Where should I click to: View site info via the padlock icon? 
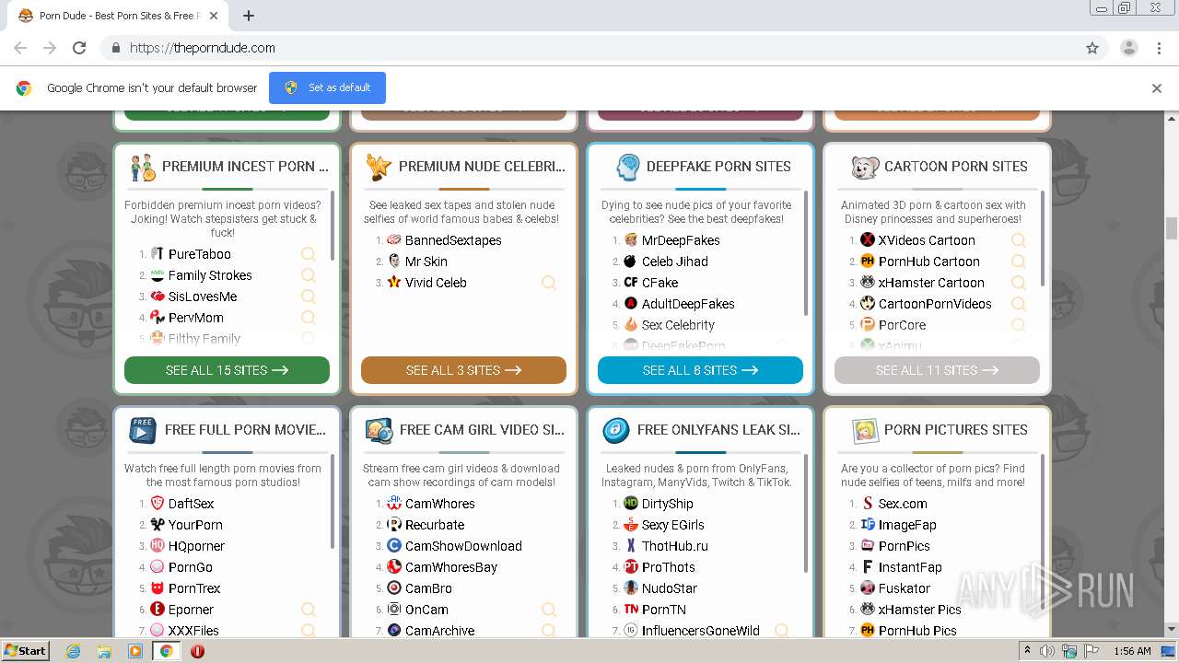click(115, 48)
